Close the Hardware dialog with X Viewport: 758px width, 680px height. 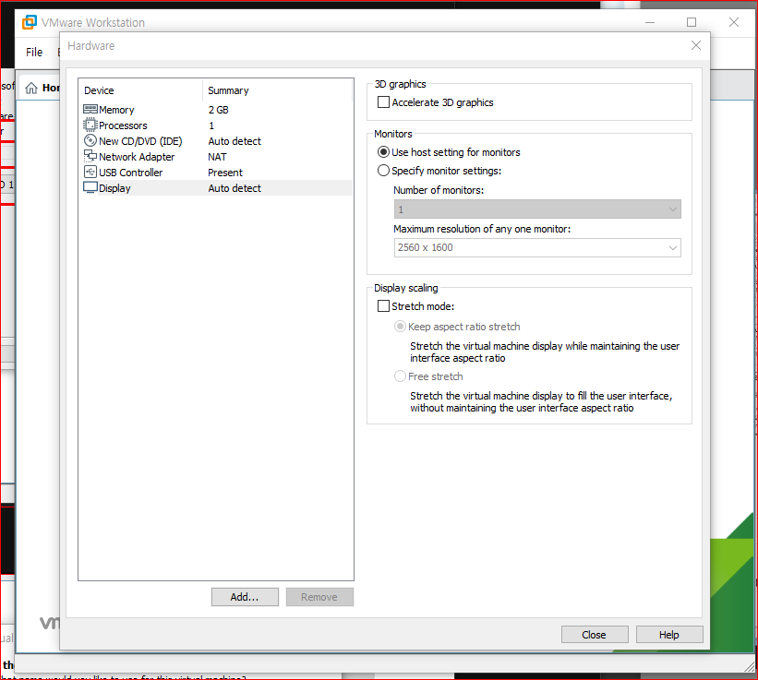coord(696,45)
